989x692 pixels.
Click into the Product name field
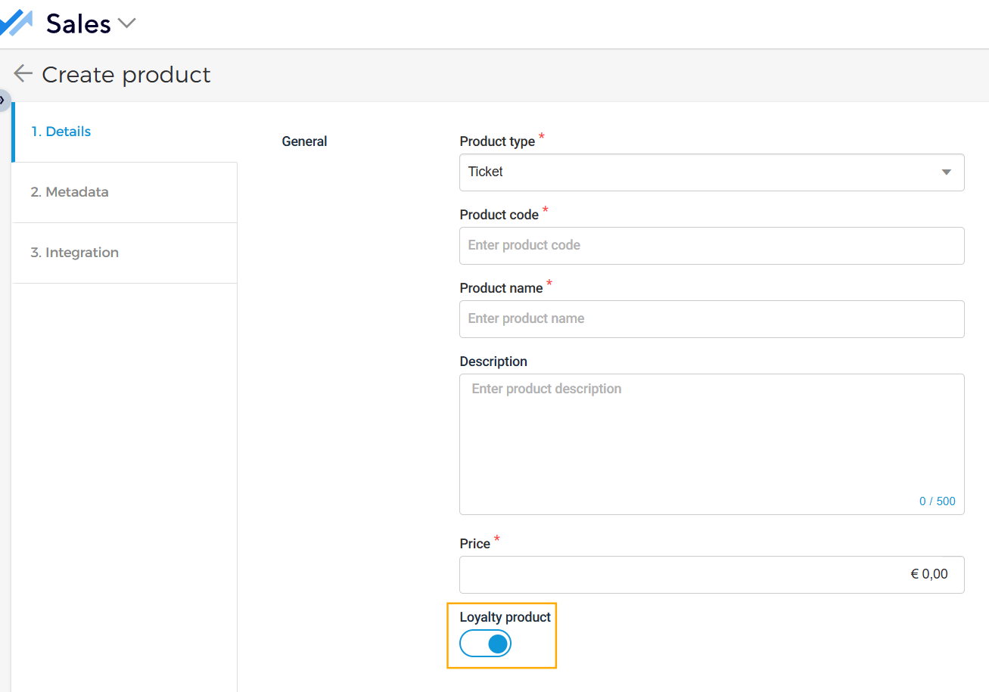pos(711,319)
